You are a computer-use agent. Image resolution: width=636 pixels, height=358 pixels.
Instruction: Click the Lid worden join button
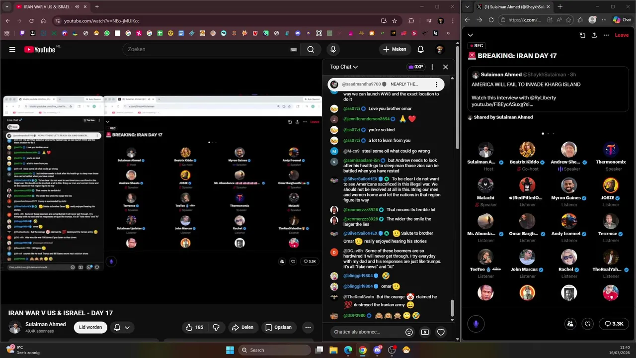coord(90,327)
